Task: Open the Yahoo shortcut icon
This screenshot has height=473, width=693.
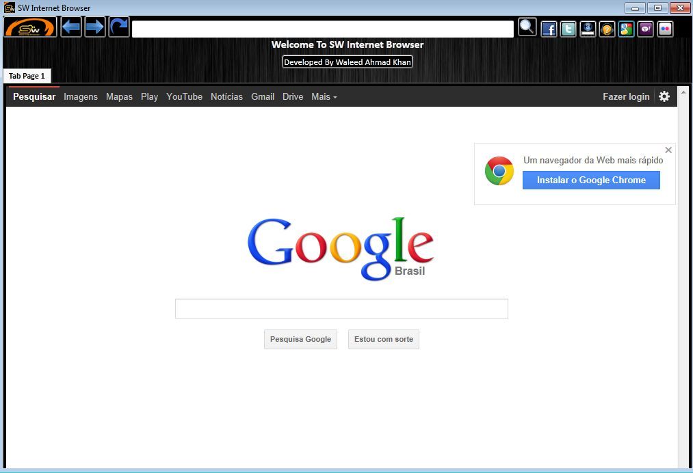Action: [x=646, y=29]
